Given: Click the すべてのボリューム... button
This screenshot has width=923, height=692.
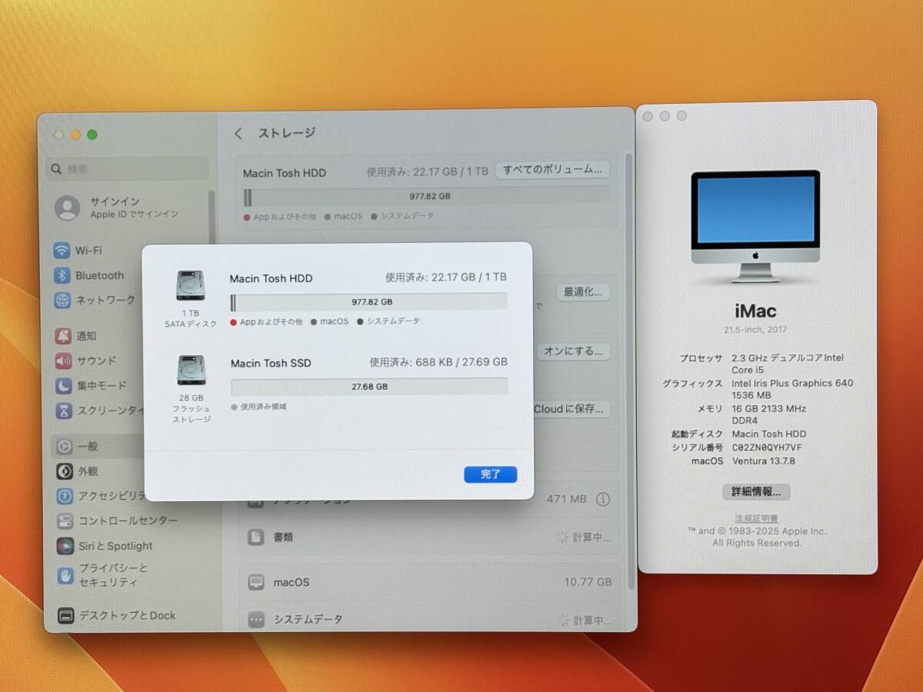Looking at the screenshot, I should 552,169.
